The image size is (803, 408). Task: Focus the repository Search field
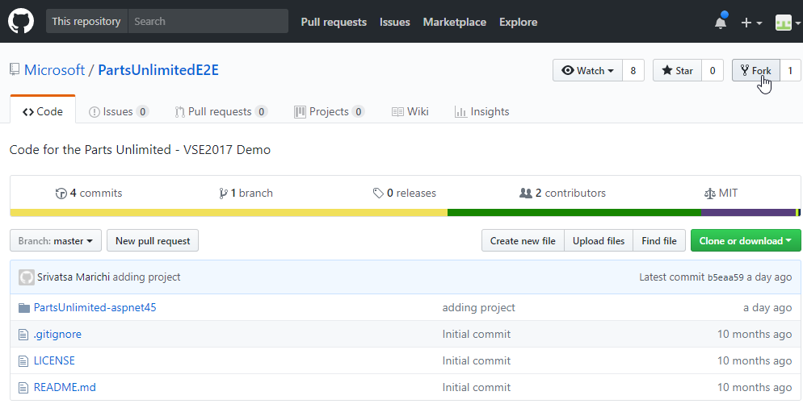pos(208,22)
